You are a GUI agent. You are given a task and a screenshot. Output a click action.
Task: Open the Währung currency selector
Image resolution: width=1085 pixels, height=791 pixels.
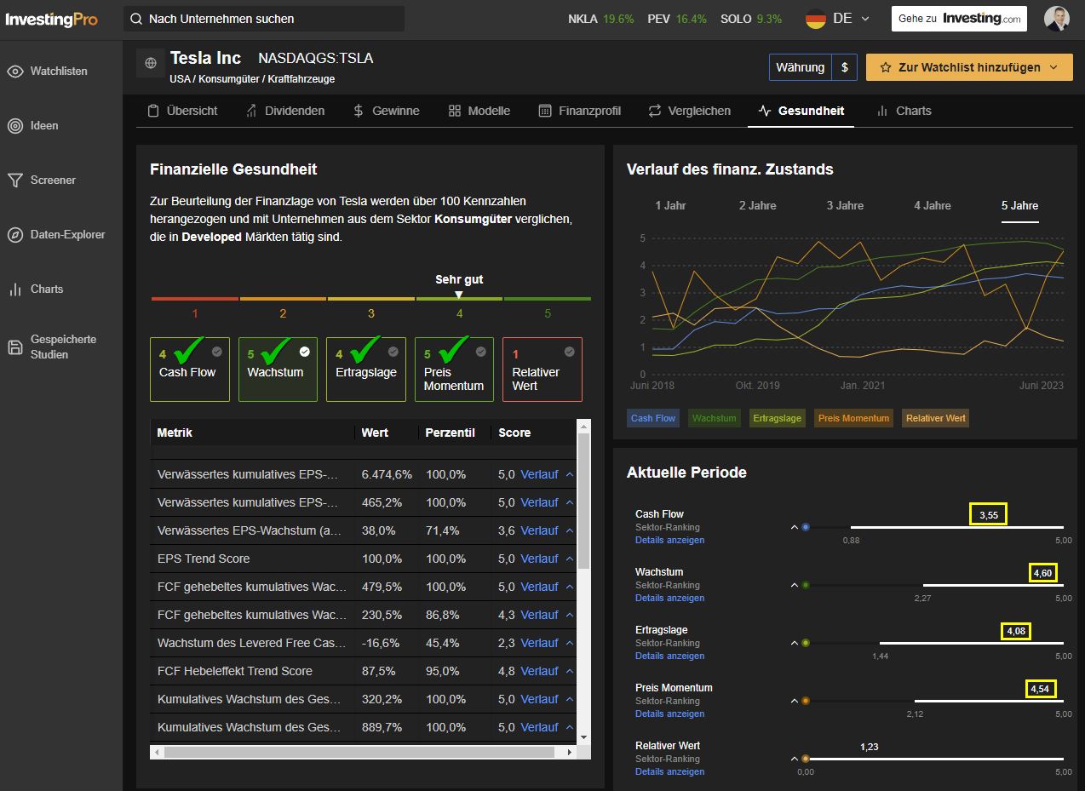tap(801, 67)
